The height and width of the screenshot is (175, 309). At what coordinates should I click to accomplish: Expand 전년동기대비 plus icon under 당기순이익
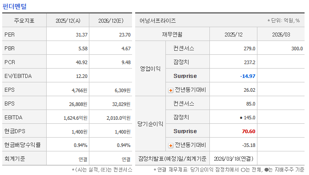pyautogui.click(x=171, y=146)
